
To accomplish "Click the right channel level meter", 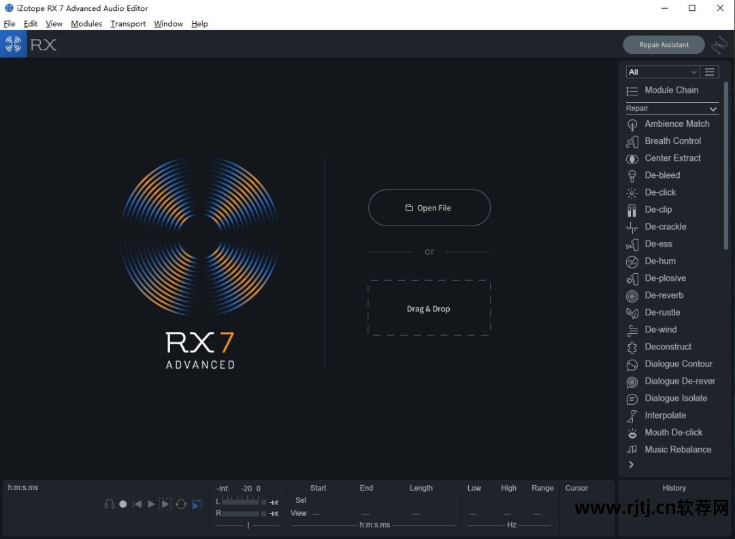I will click(240, 514).
